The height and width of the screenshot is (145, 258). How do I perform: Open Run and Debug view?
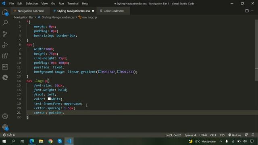5,45
